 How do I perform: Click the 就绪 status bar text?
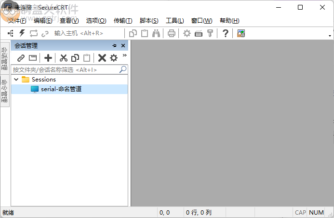[x=8, y=213]
